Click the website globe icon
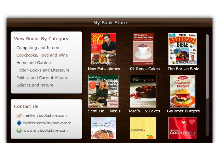The image size is (219, 143). pyautogui.click(x=19, y=130)
